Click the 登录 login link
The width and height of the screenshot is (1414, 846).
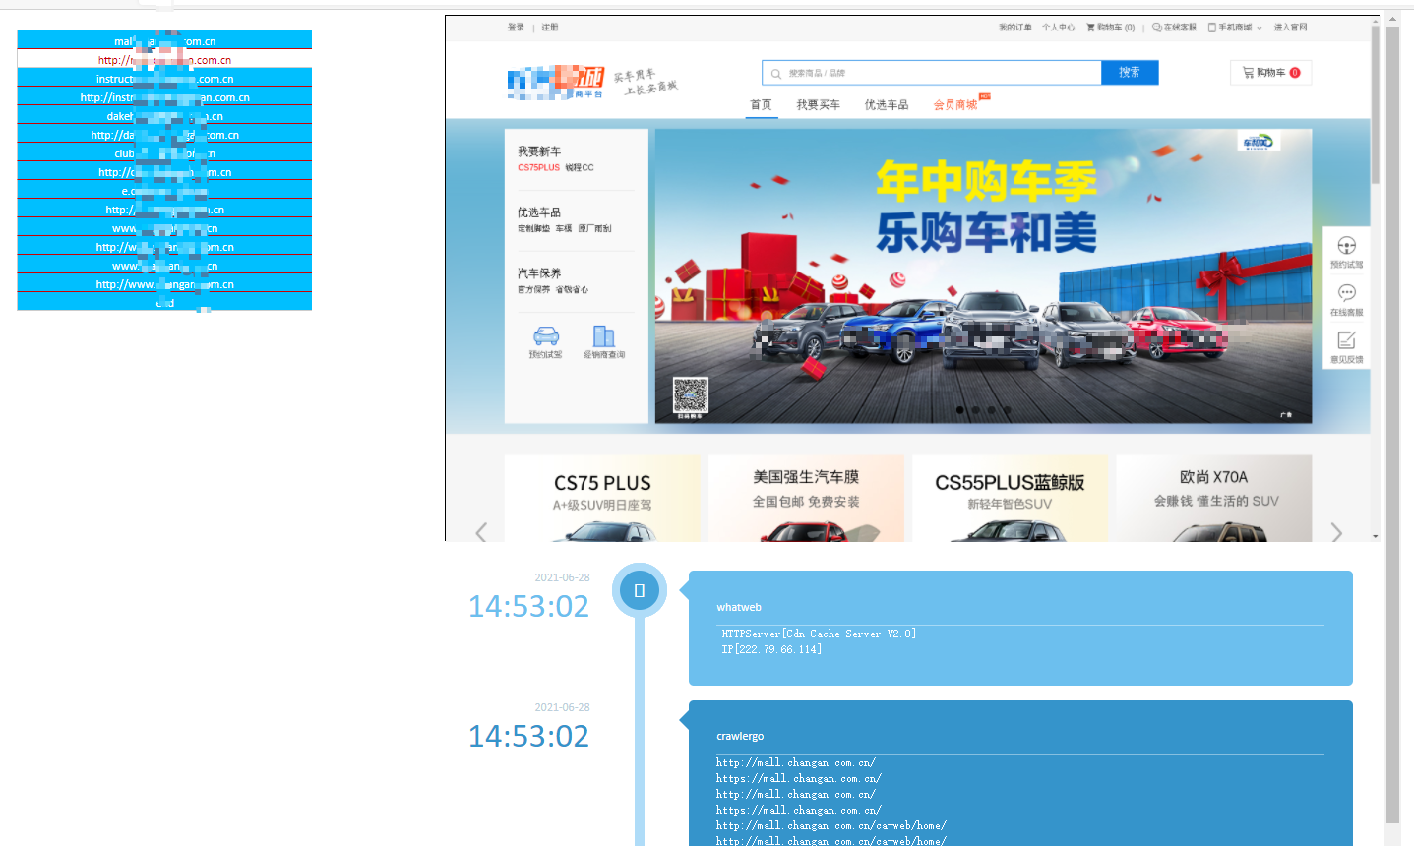(x=516, y=28)
